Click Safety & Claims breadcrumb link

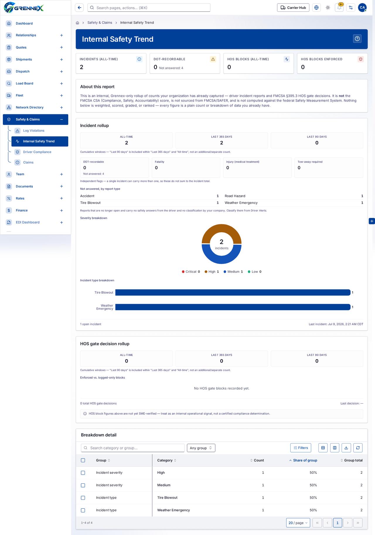pos(100,23)
